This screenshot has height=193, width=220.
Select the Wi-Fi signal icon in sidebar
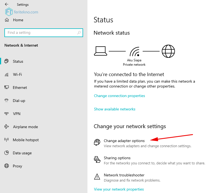coord(7,75)
